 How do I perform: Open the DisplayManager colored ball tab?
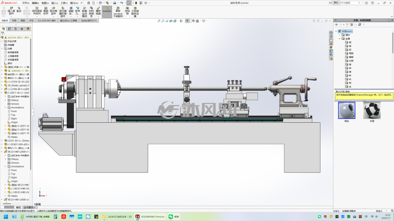pos(28,29)
